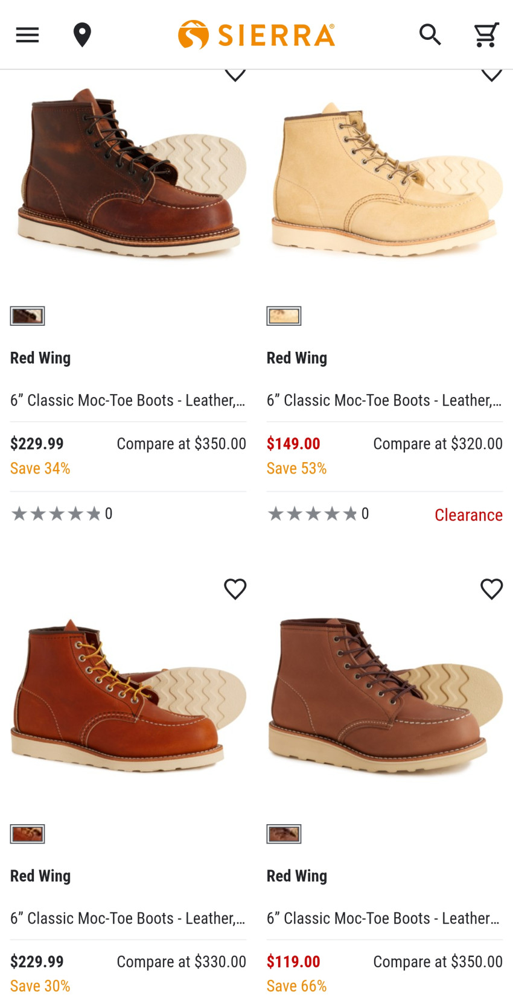
Task: Go to Sierra home via logo
Action: 256,35
